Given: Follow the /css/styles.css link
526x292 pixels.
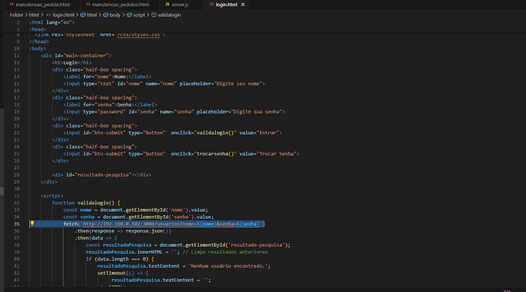Looking at the screenshot, I should (139, 34).
